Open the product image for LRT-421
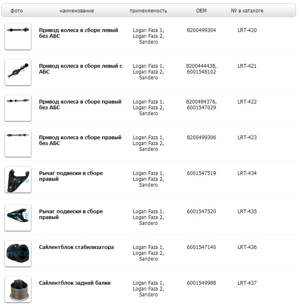 (x=18, y=72)
